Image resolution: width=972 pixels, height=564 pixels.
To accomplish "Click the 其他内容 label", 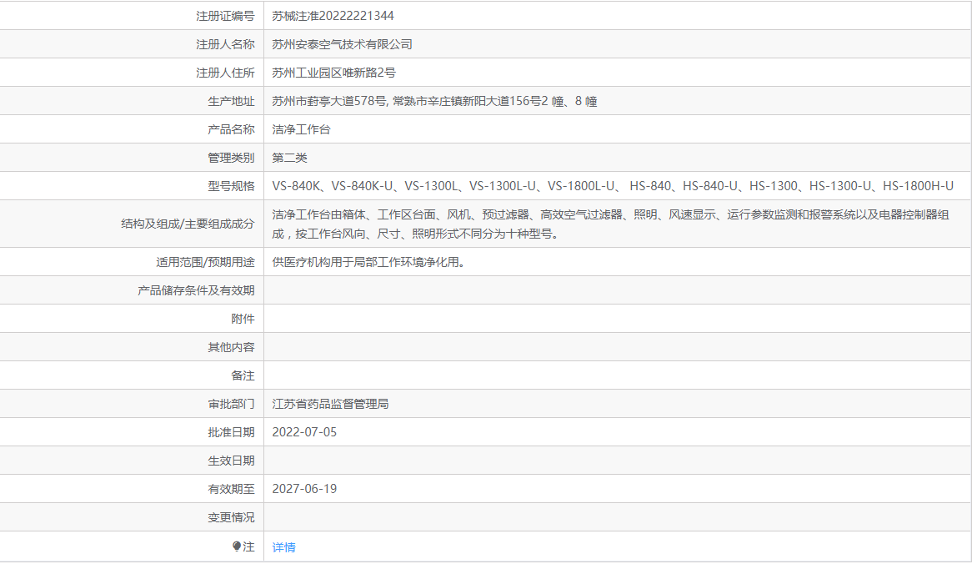I will (x=231, y=347).
